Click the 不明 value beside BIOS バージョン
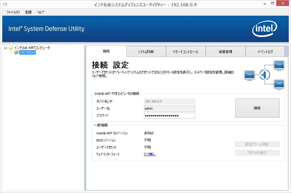 tap(147, 140)
